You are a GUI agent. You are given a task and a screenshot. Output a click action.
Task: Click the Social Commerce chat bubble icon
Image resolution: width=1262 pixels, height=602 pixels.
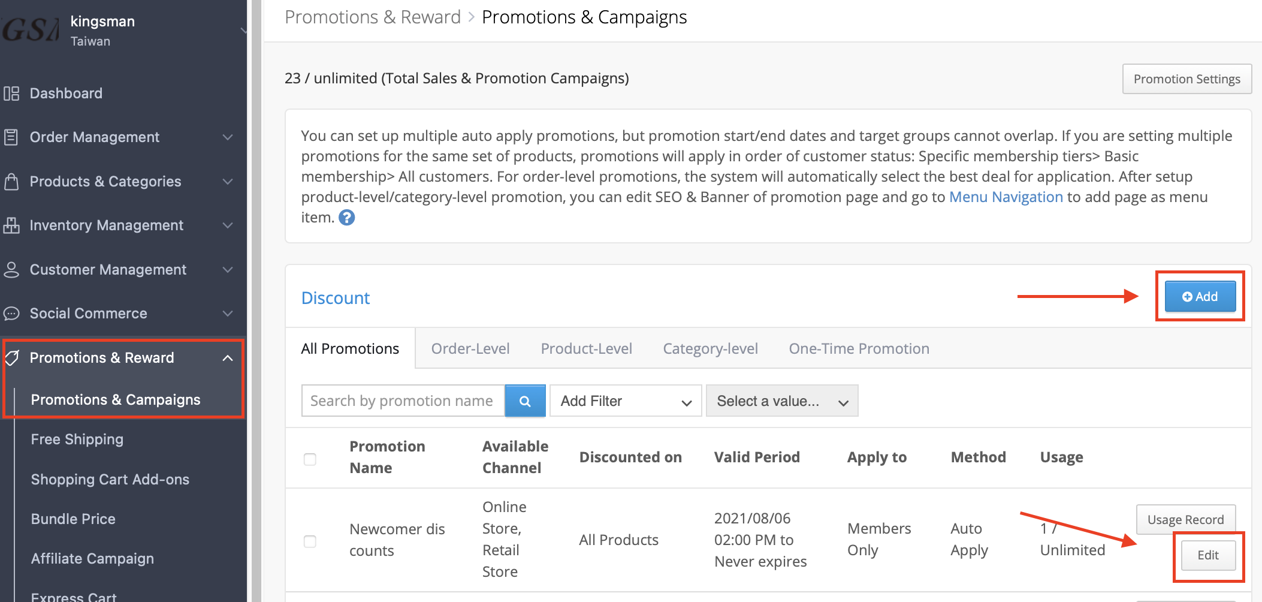[11, 314]
